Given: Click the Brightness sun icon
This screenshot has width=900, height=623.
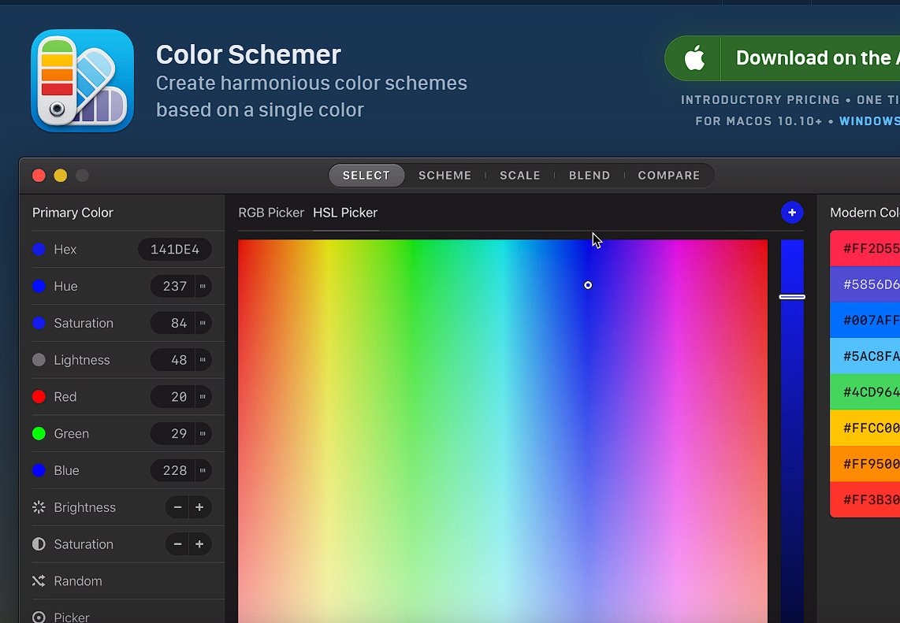Looking at the screenshot, I should (39, 507).
